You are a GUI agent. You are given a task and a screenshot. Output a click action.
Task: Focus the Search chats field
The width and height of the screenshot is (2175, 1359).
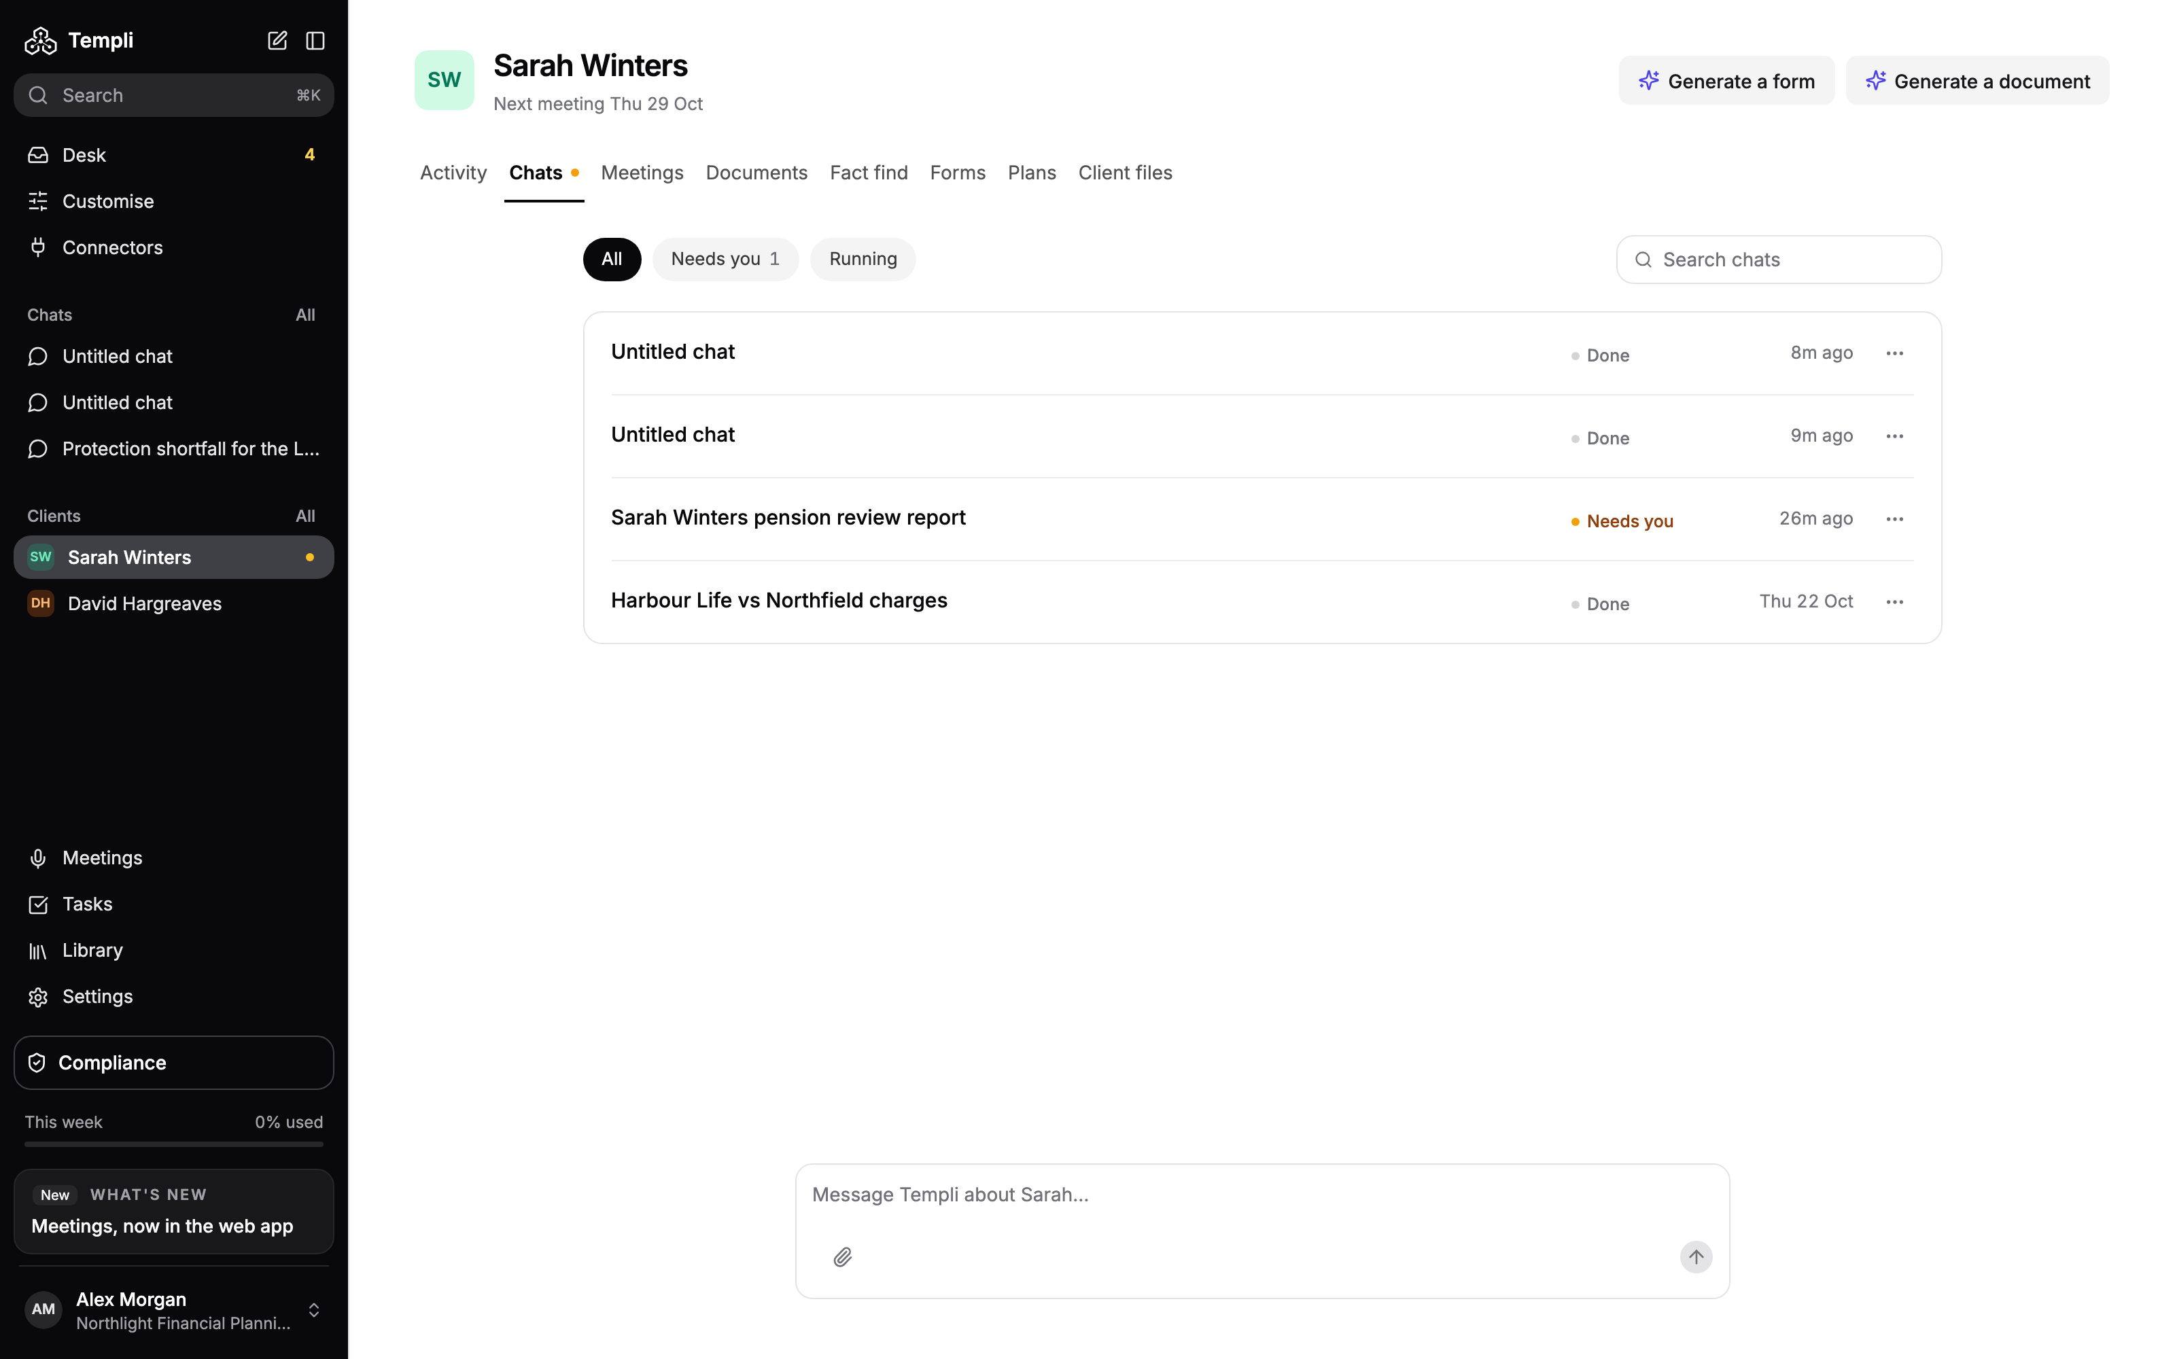pos(1779,260)
